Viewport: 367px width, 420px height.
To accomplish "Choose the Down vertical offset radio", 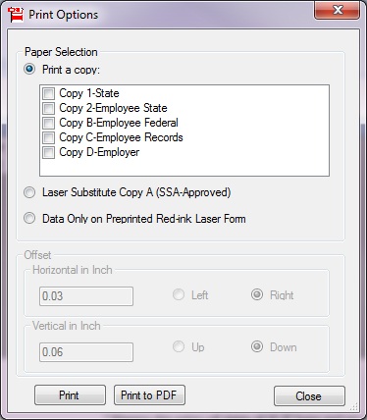I will click(257, 346).
